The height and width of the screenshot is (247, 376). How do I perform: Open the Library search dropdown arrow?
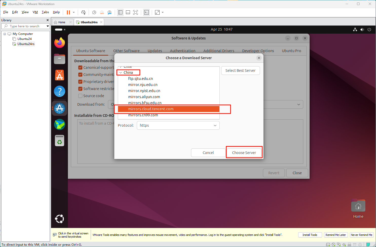pos(48,26)
